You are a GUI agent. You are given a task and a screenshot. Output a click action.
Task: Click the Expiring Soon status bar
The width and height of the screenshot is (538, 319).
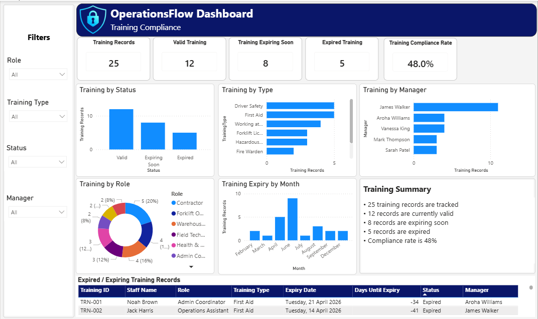(x=153, y=136)
